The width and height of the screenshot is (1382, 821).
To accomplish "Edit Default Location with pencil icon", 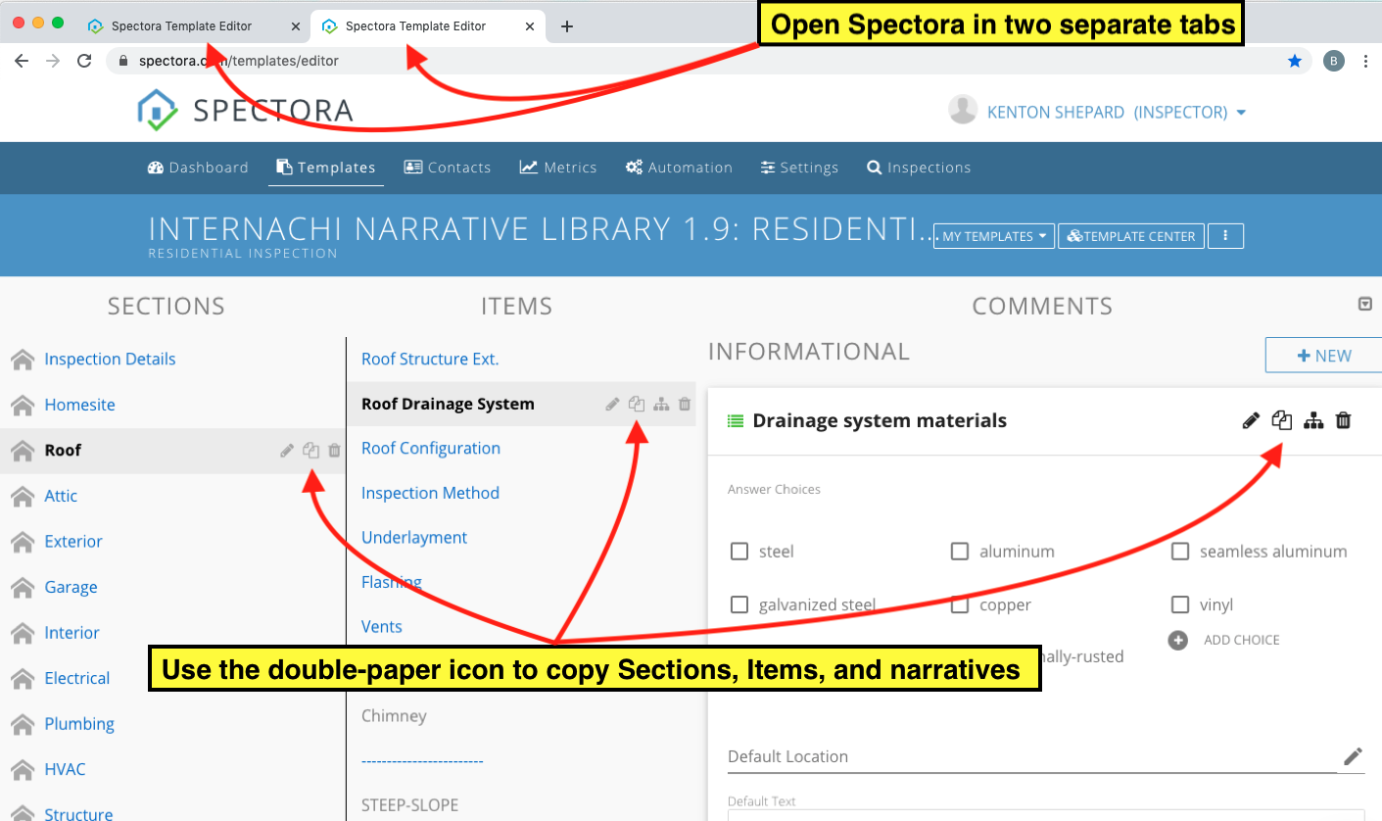I will pos(1353,755).
